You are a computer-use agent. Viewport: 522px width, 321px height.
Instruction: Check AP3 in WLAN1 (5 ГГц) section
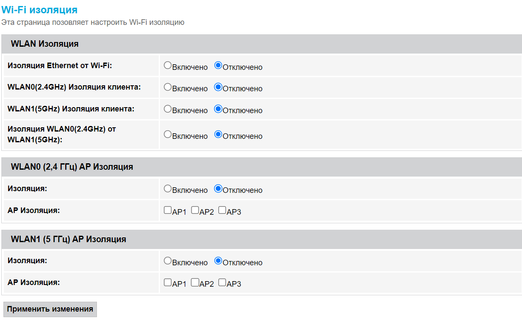(x=222, y=282)
